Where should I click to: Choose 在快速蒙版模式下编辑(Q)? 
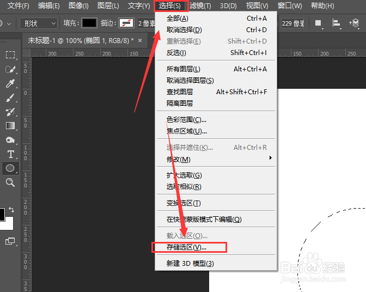click(216, 220)
